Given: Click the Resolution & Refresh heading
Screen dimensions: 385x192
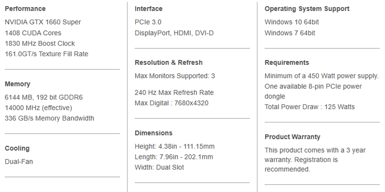Looking at the screenshot, I should 169,62.
